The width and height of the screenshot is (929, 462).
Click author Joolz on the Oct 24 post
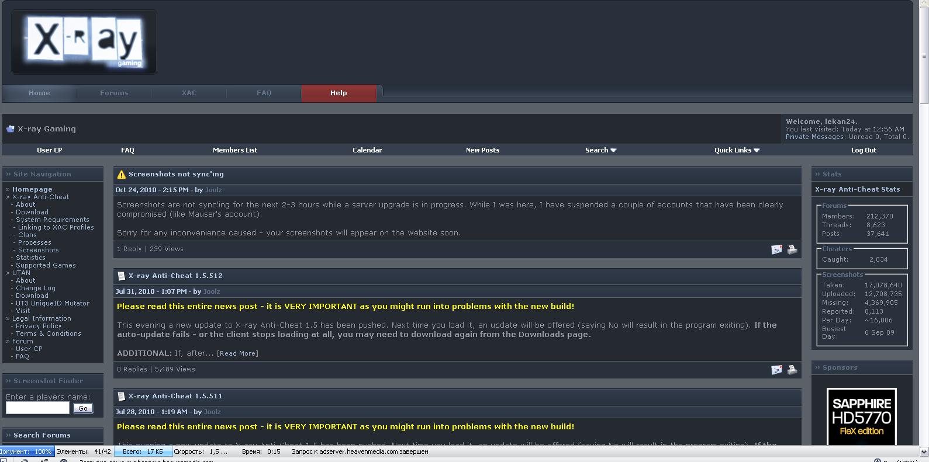pyautogui.click(x=213, y=190)
